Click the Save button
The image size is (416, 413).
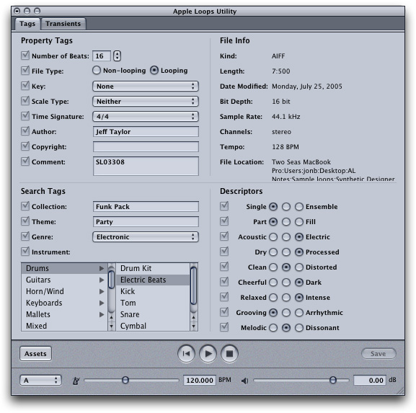point(379,354)
